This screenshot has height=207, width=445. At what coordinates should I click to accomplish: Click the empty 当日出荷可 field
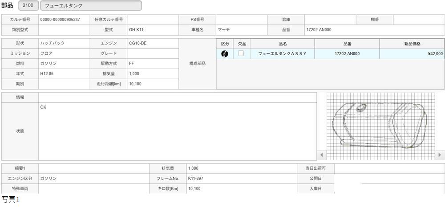click(388, 168)
